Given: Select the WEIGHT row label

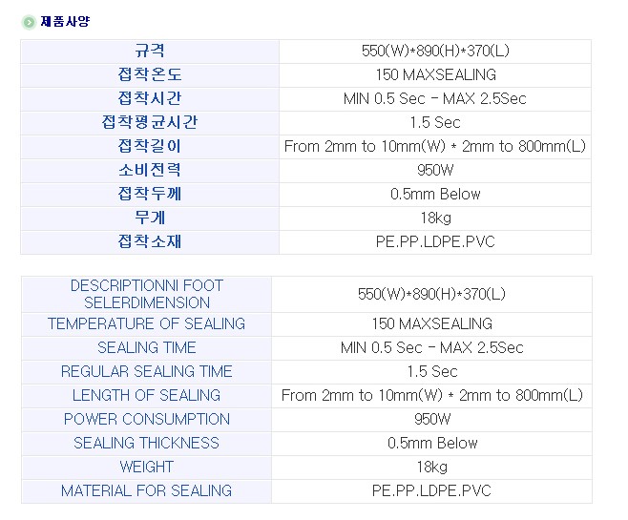Looking at the screenshot, I should coord(147,468).
